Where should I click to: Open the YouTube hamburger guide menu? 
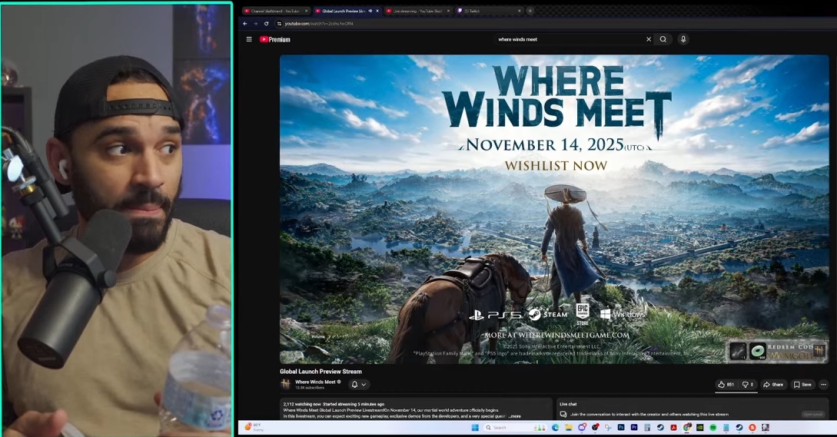249,39
